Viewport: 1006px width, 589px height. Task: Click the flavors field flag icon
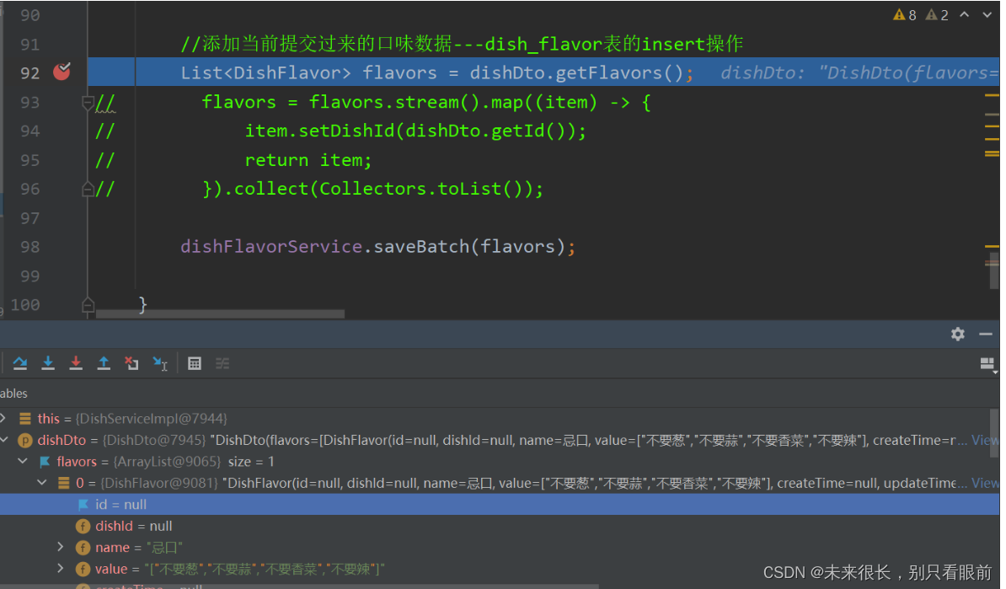point(45,462)
